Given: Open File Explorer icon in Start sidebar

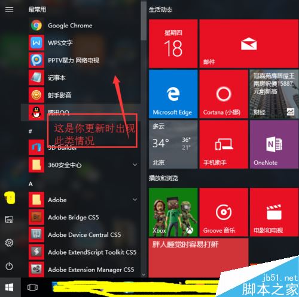Looking at the screenshot, I should pyautogui.click(x=9, y=219).
